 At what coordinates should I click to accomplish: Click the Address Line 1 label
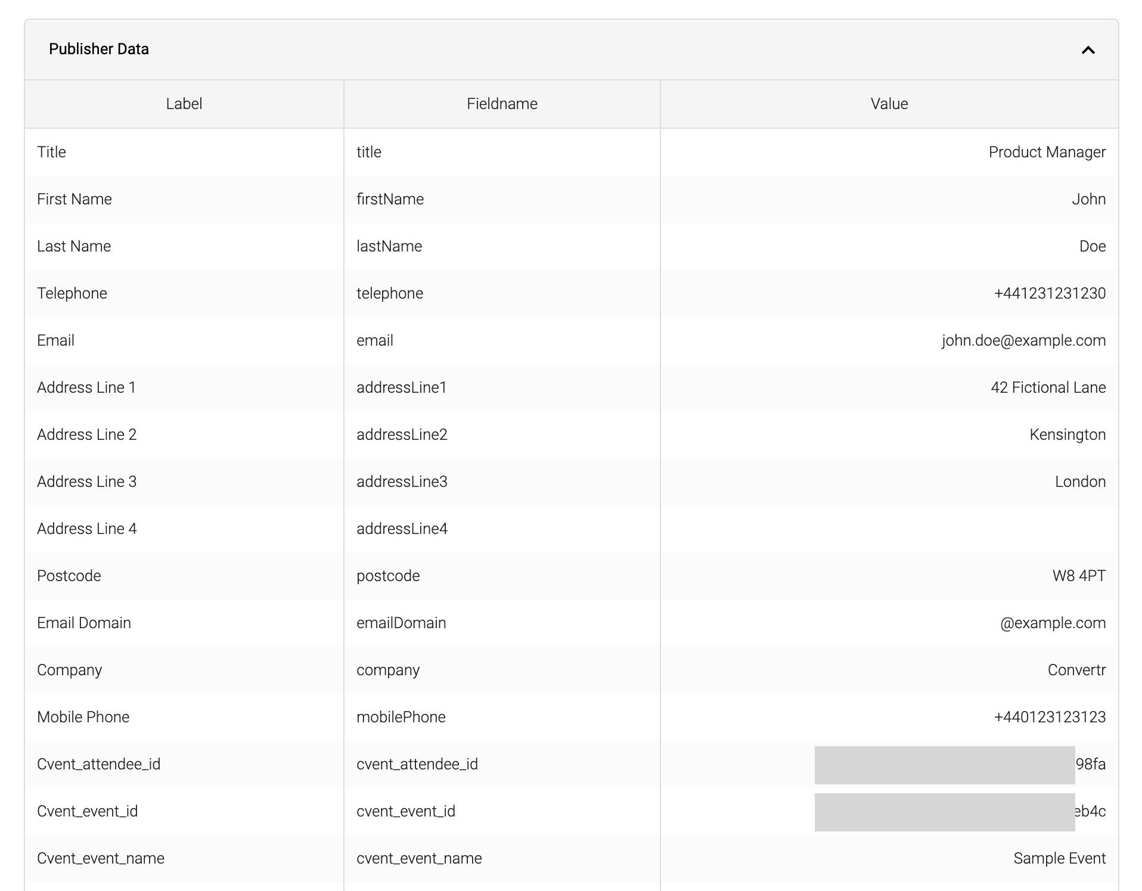click(86, 387)
